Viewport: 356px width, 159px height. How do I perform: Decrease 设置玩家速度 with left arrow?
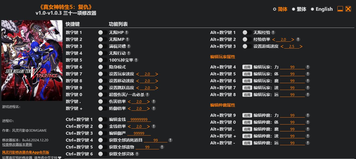(137, 74)
